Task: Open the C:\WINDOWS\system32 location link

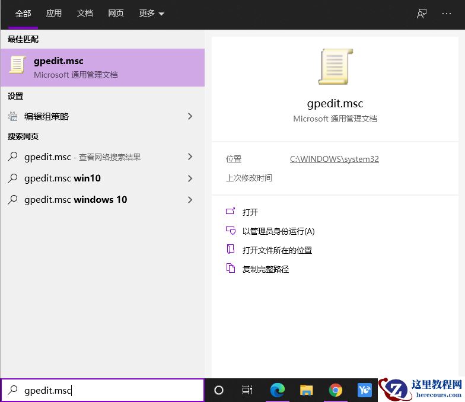Action: tap(335, 159)
